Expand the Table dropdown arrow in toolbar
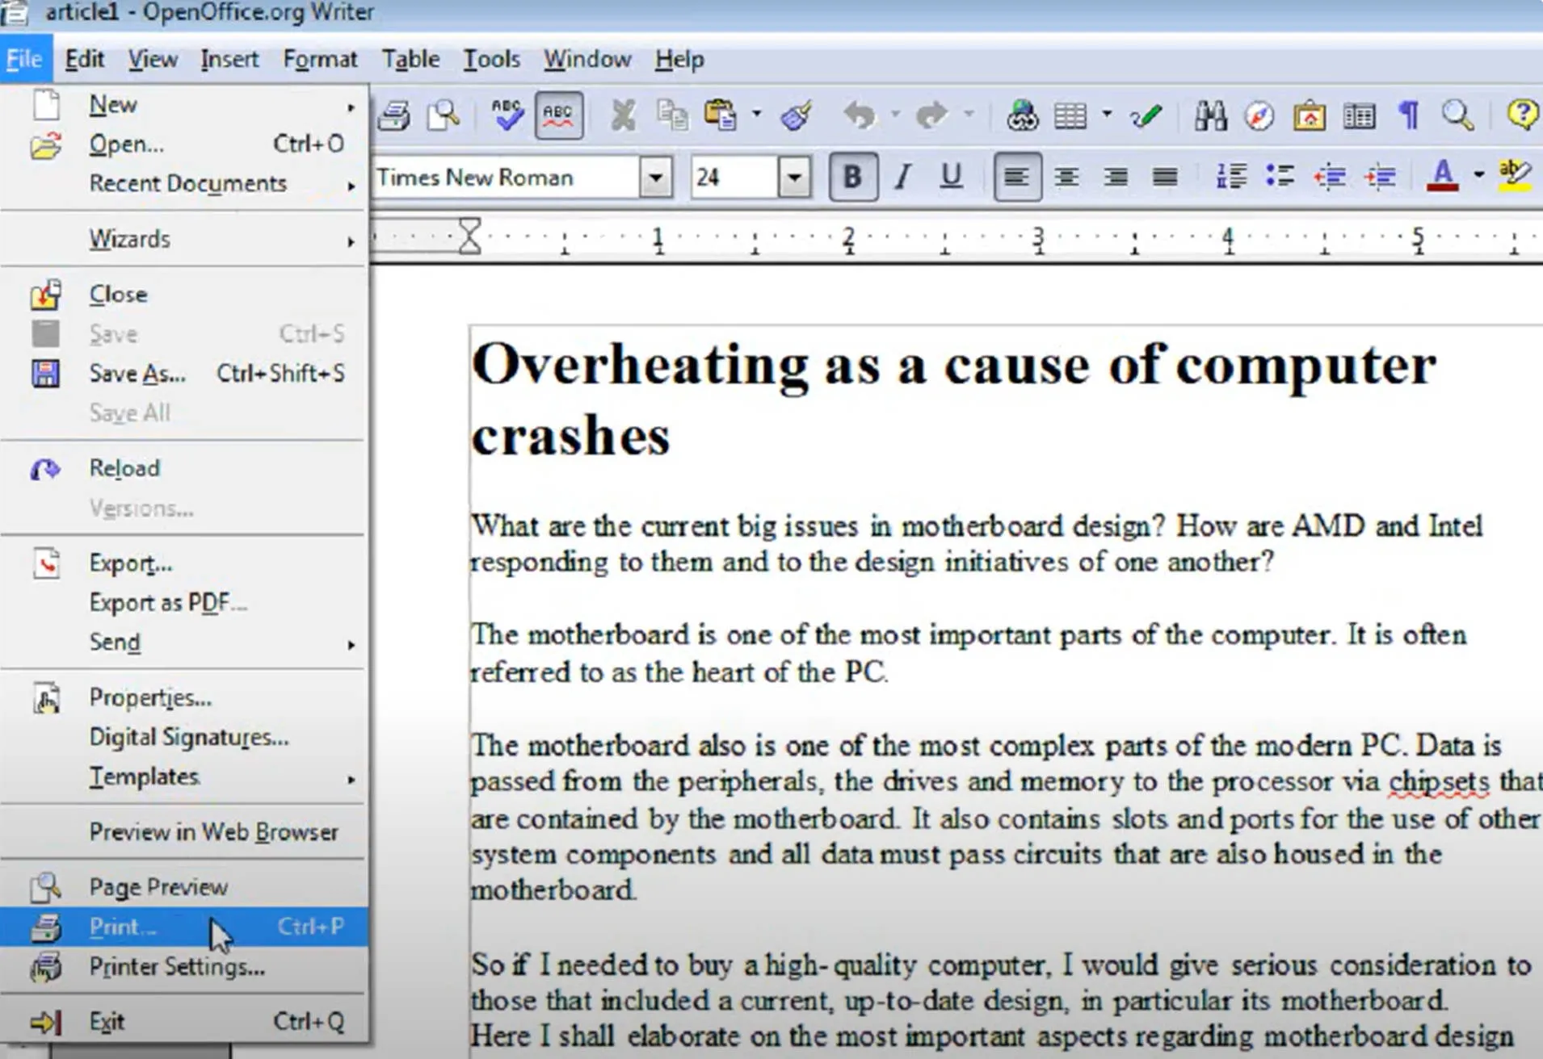Viewport: 1543px width, 1059px height. tap(1107, 115)
